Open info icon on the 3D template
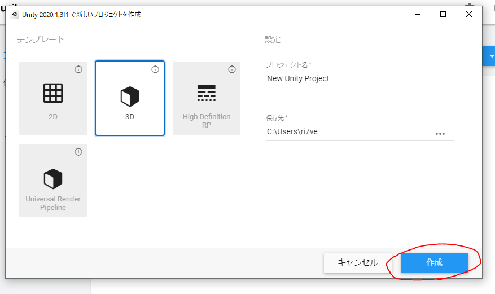Screen dimensions: 495x294 [x=155, y=69]
